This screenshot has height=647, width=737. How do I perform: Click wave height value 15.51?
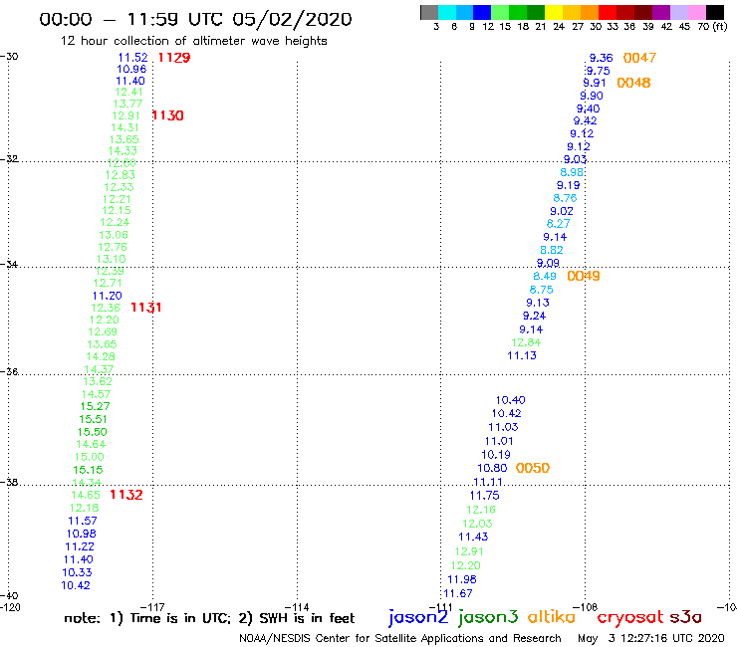pos(93,419)
